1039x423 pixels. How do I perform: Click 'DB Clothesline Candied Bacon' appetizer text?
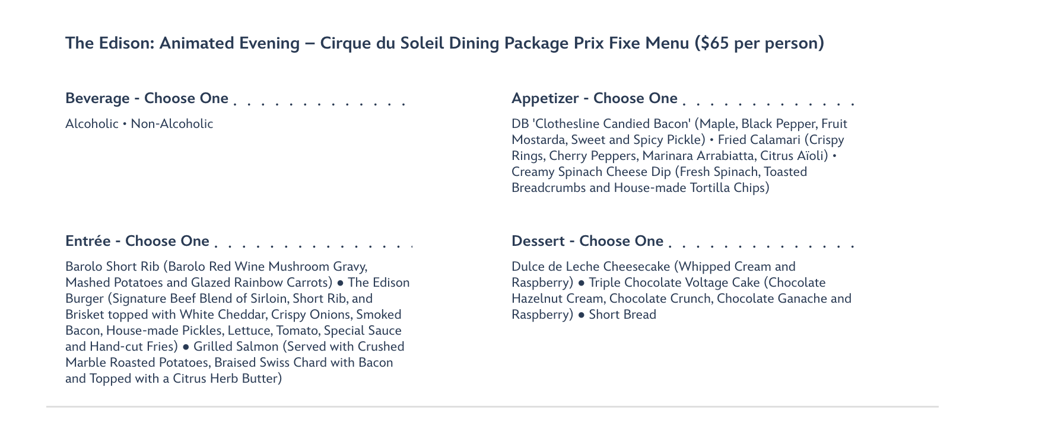point(601,124)
